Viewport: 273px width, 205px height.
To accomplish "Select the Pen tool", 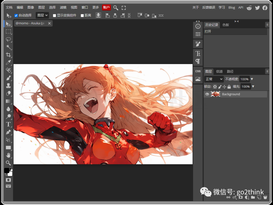I will pos(8,132).
